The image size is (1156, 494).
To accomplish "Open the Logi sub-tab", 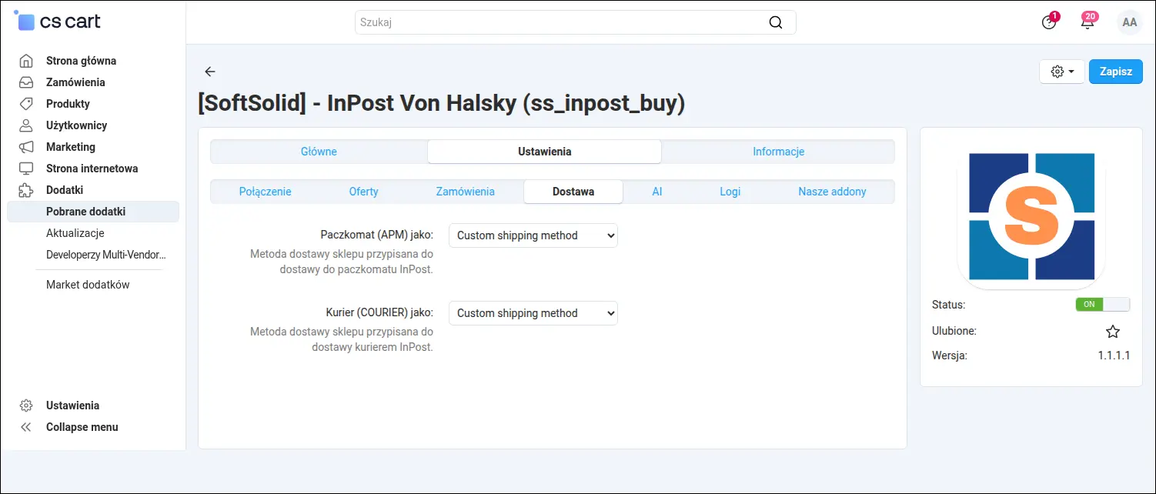I will tap(730, 192).
